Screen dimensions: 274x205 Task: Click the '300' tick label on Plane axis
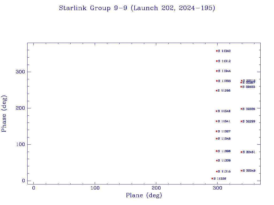point(217,188)
